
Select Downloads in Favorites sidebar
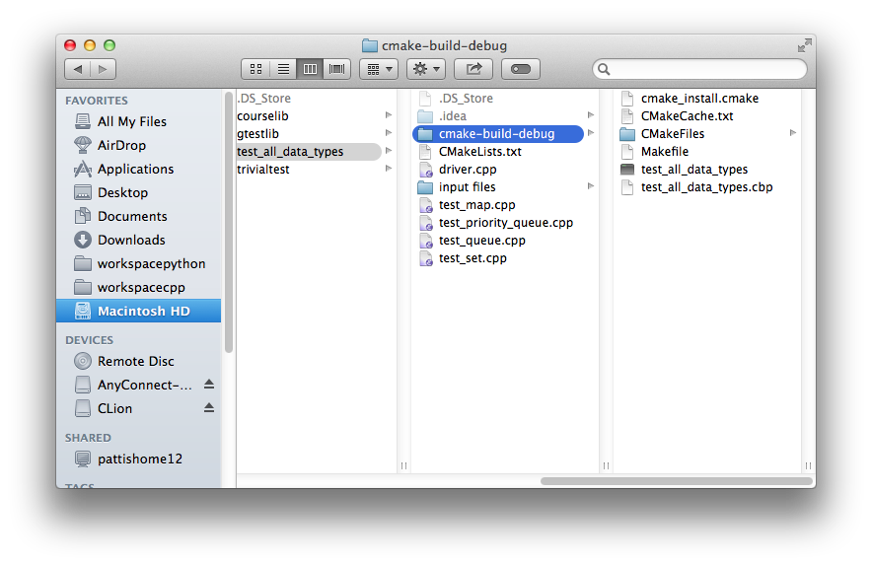coord(130,240)
